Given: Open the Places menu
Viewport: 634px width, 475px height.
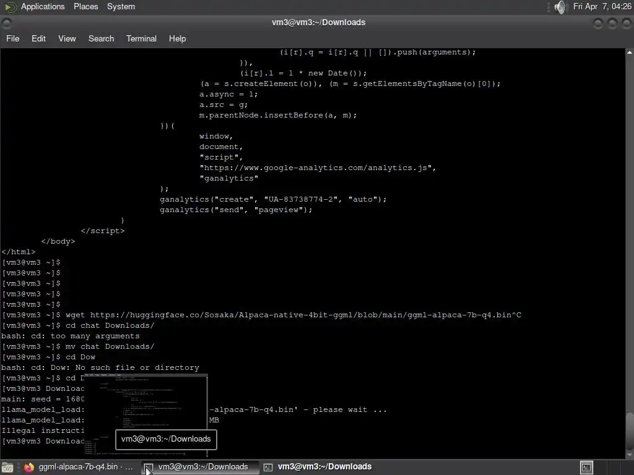Looking at the screenshot, I should click(85, 6).
